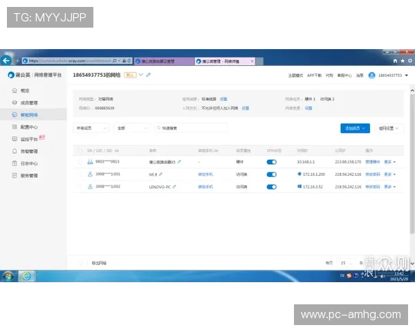Toggle VPN switch for 10.168.1.1 router
Image resolution: width=415 pixels, height=332 pixels.
(272, 162)
